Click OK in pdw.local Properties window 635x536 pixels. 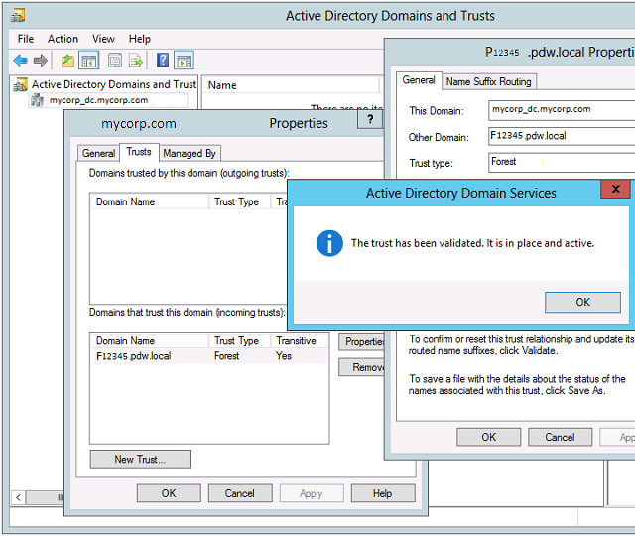[489, 437]
